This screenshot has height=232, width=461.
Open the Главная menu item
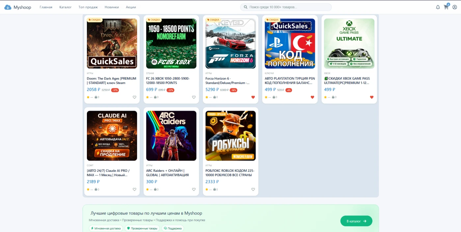(46, 7)
